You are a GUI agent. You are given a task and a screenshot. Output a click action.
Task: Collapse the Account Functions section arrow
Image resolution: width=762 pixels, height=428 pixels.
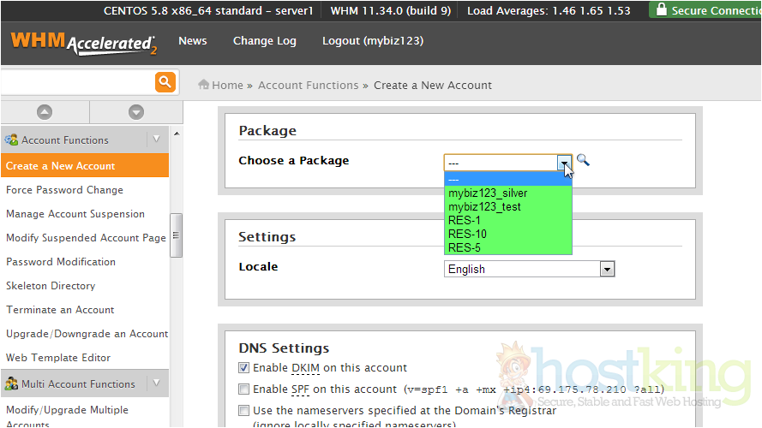coord(156,140)
